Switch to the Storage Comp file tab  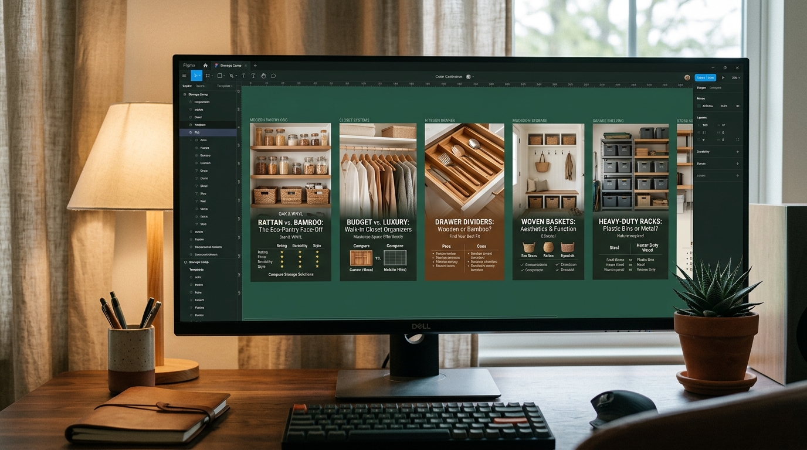(x=230, y=66)
